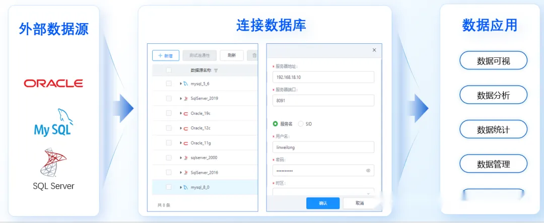Viewport: 544px width, 223px height.
Task: Click the 数据管理 pill button
Action: point(493,164)
